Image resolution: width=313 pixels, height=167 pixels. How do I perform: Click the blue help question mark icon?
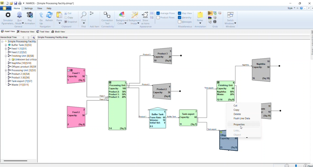point(301,8)
